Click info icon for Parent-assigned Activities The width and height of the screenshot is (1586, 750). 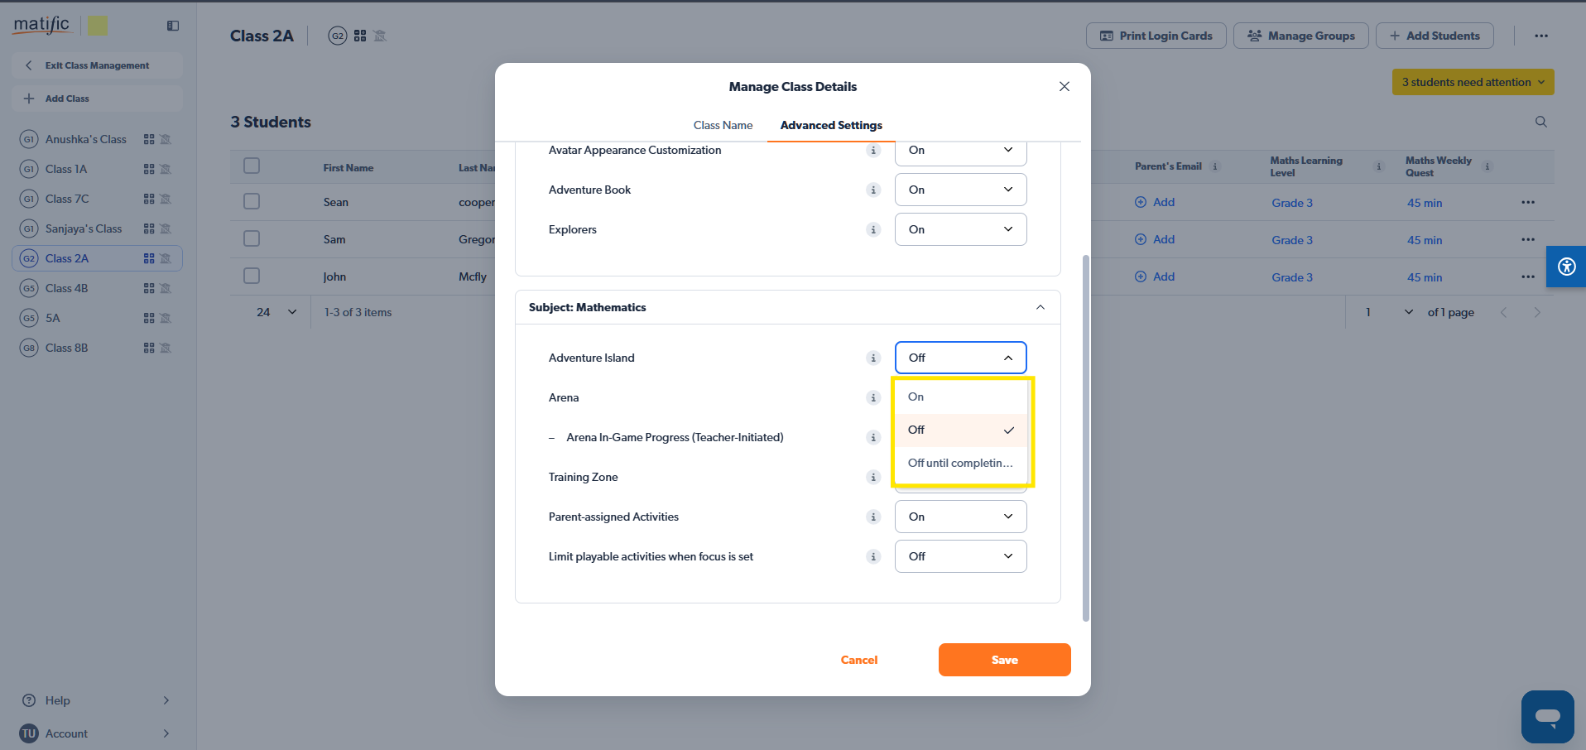click(873, 517)
